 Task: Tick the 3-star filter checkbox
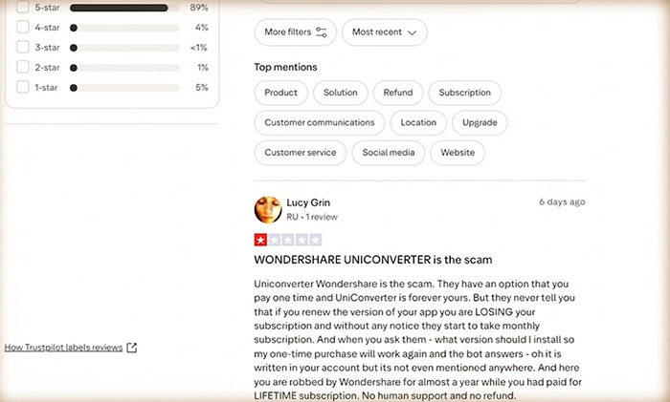coord(23,47)
